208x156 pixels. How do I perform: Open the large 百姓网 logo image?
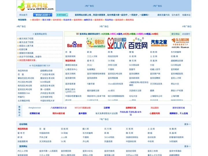pyautogui.click(x=138, y=43)
